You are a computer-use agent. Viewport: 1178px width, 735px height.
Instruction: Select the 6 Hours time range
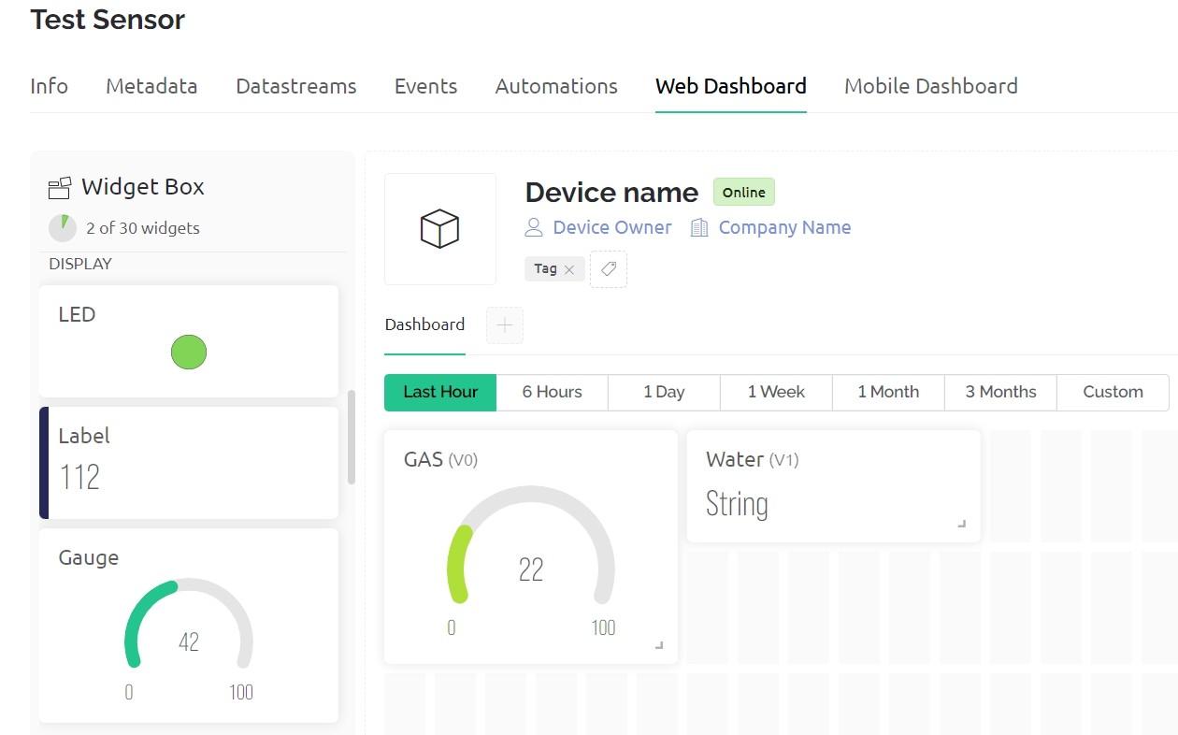tap(552, 392)
